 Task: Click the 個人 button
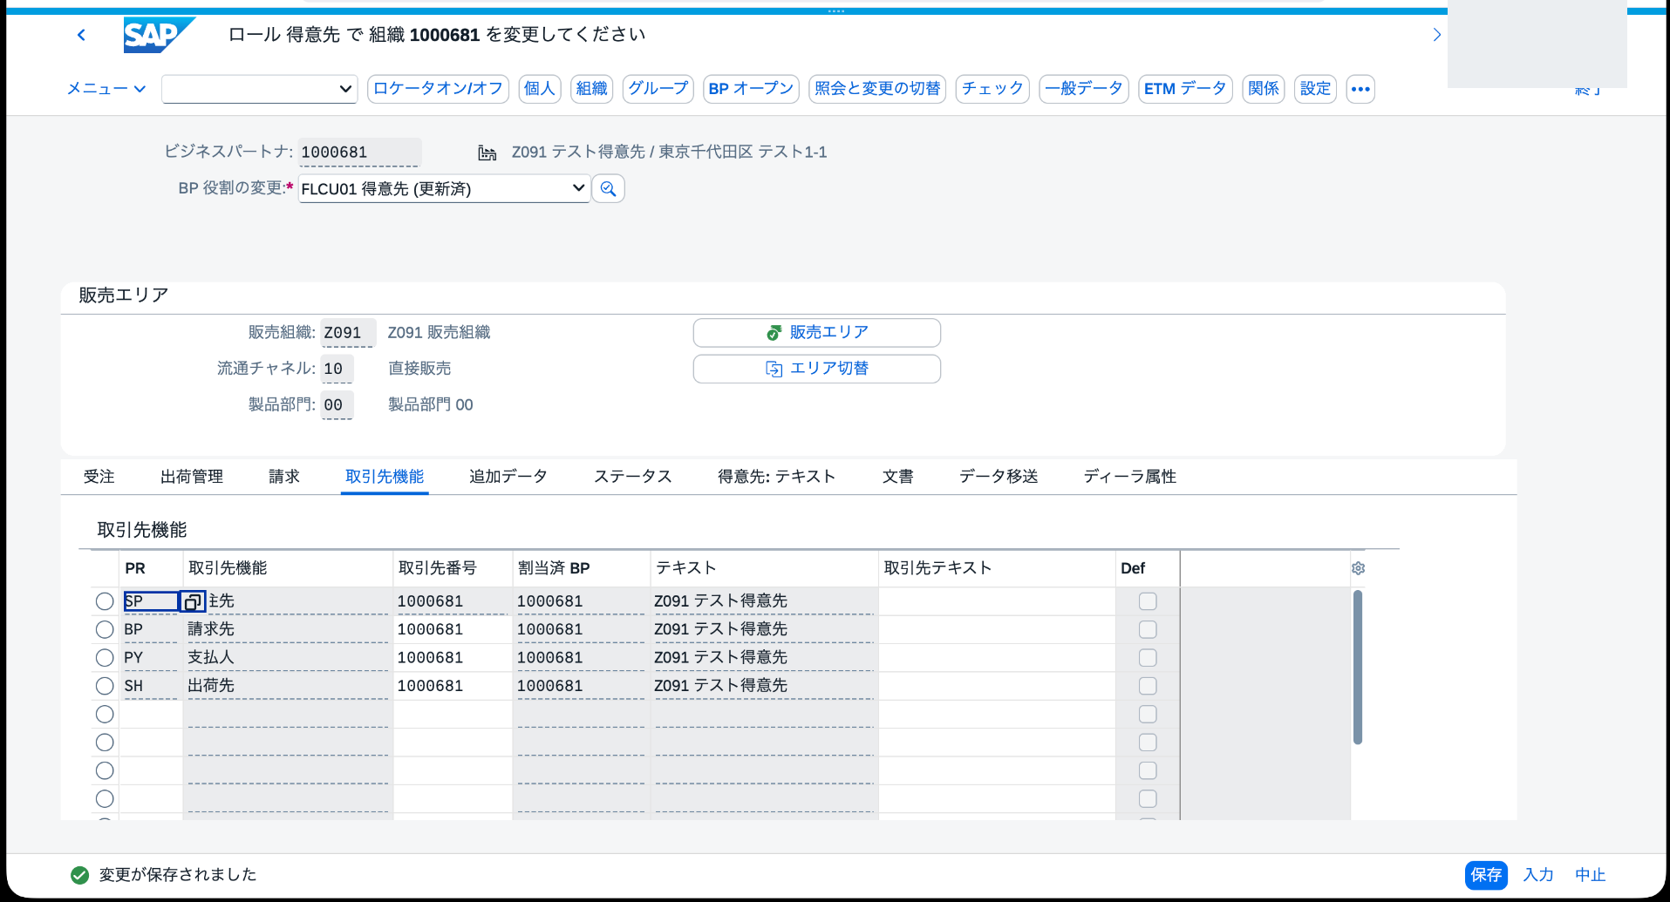pyautogui.click(x=540, y=89)
